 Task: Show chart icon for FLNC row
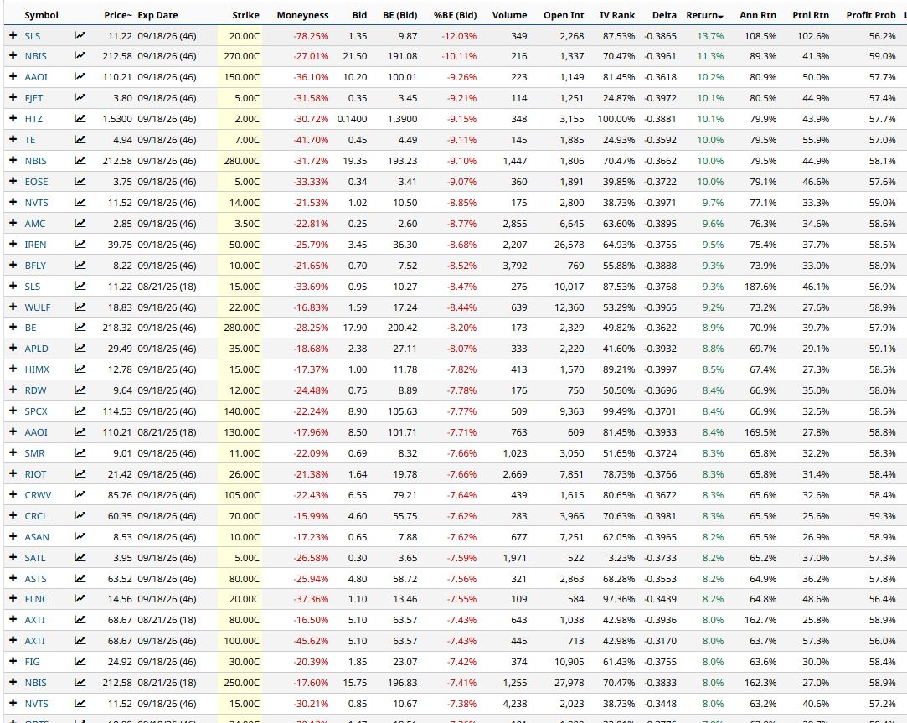tap(80, 599)
